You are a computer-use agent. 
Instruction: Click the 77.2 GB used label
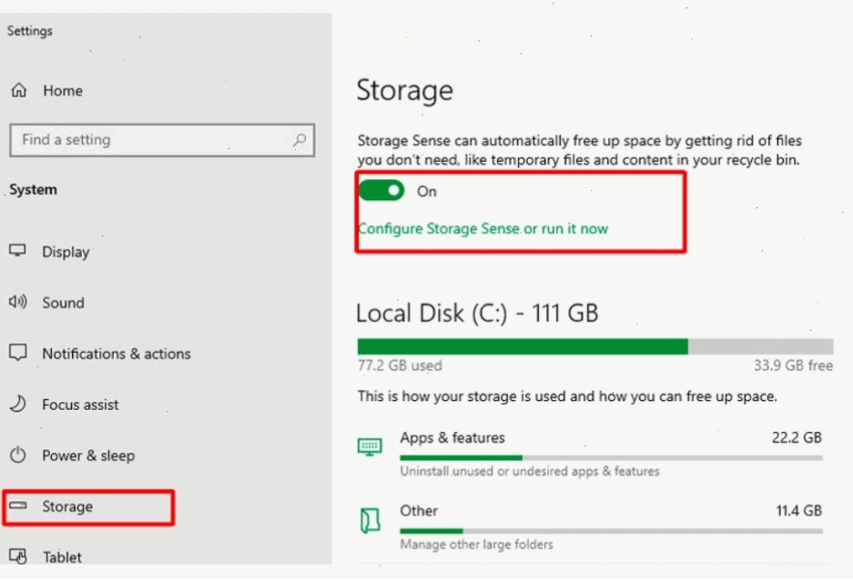(x=400, y=366)
